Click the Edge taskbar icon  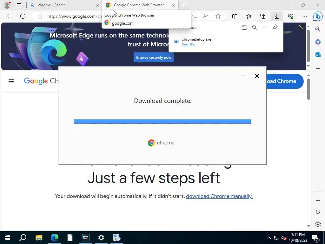[55, 238]
